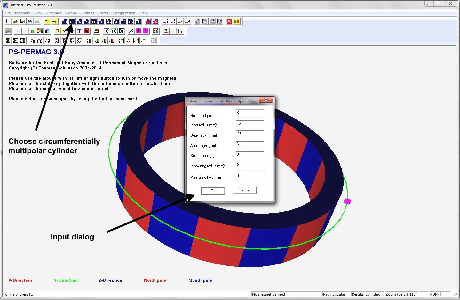Open the Extras menu
Image resolution: width=460 pixels, height=300 pixels.
click(103, 13)
